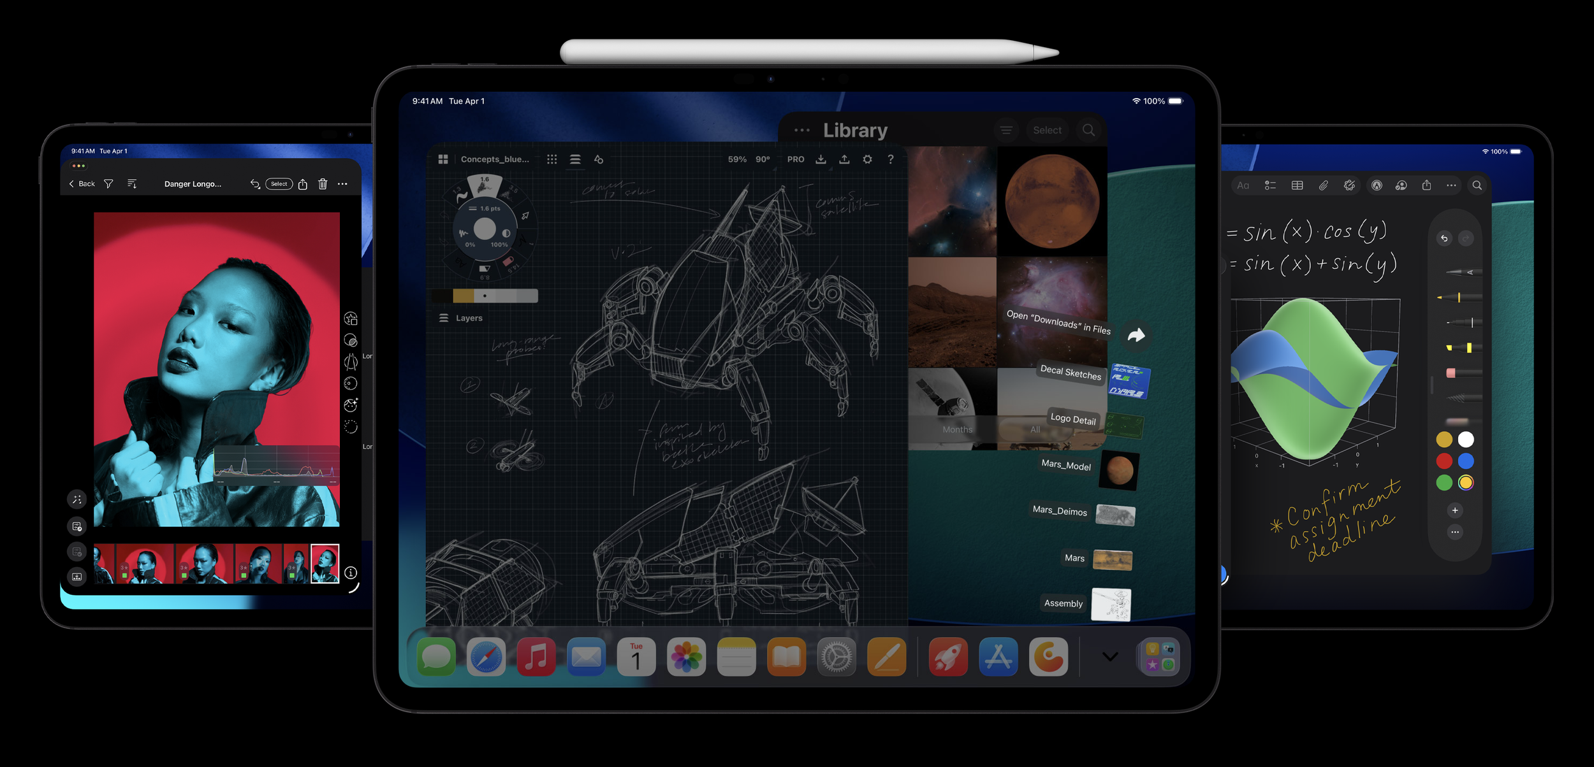The image size is (1594, 767).
Task: Open the Mars planet photo thumbnail
Action: click(x=1052, y=201)
